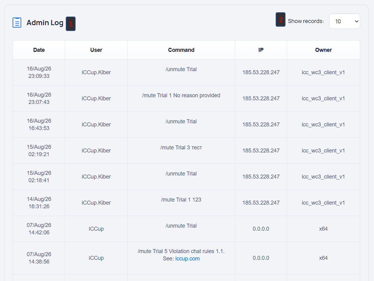Select the 23:09:33 unmute Trial row
Screen dimensions: 374x281
click(186, 72)
